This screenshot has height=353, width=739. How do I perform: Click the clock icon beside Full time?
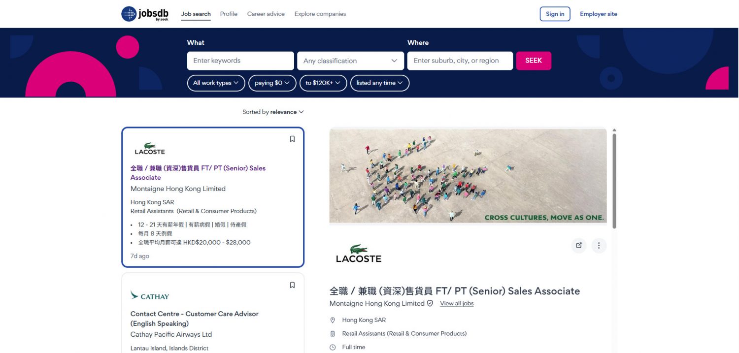pos(333,347)
